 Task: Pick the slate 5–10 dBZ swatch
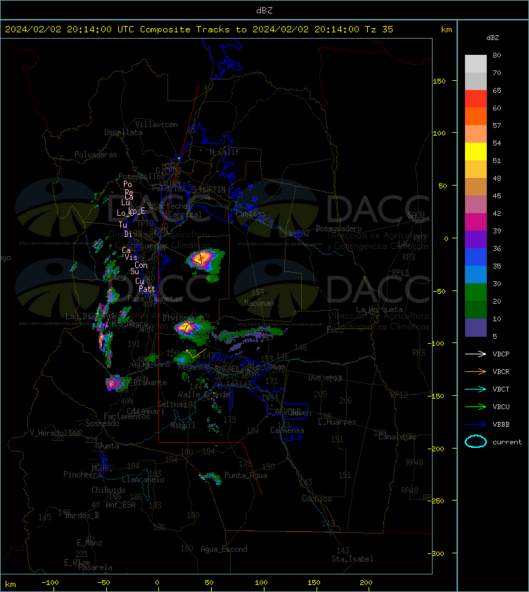click(476, 328)
